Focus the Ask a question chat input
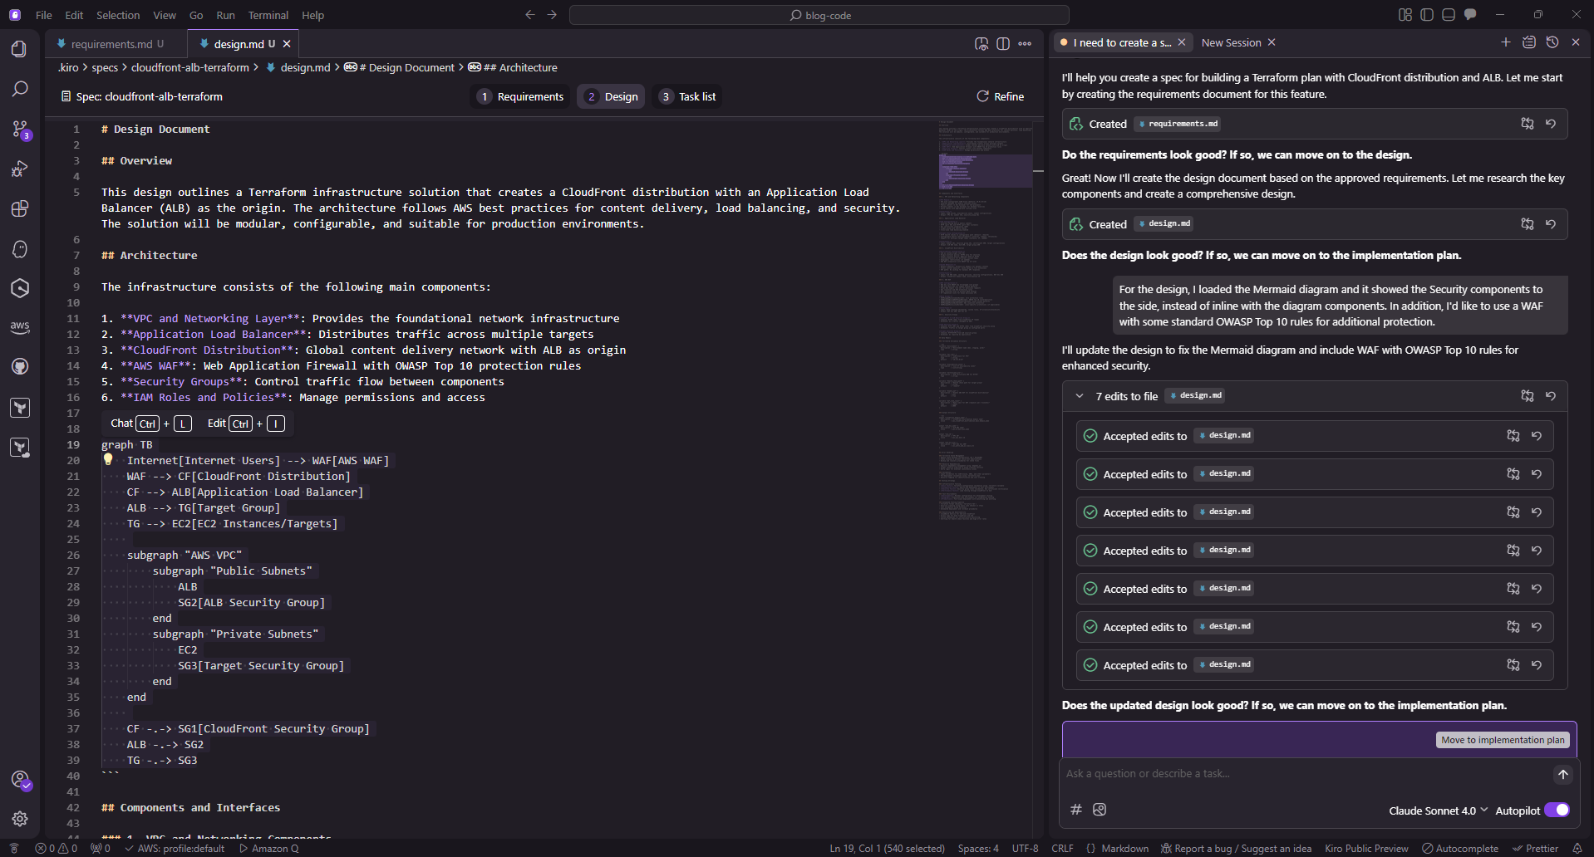This screenshot has width=1594, height=857. point(1306,774)
